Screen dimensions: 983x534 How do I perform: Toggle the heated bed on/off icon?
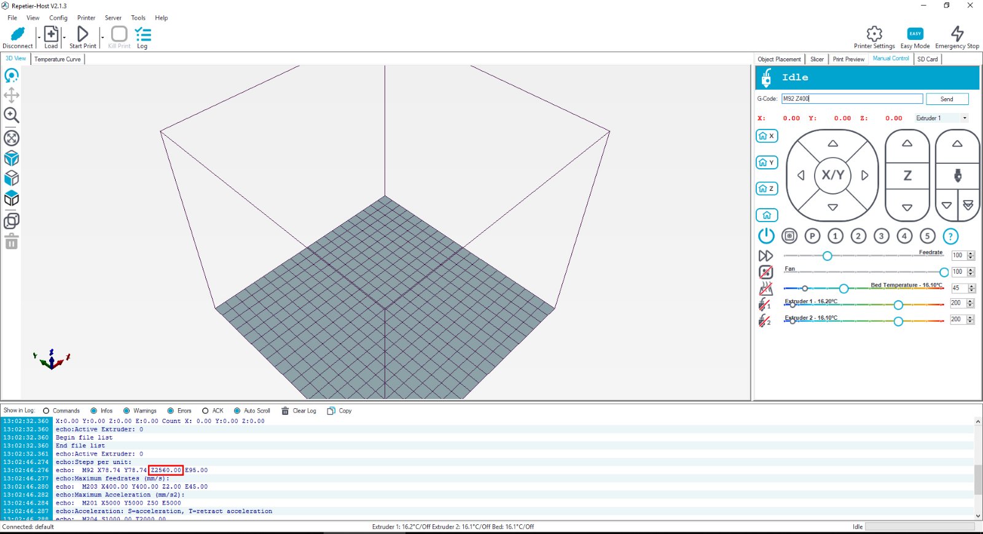pos(766,288)
